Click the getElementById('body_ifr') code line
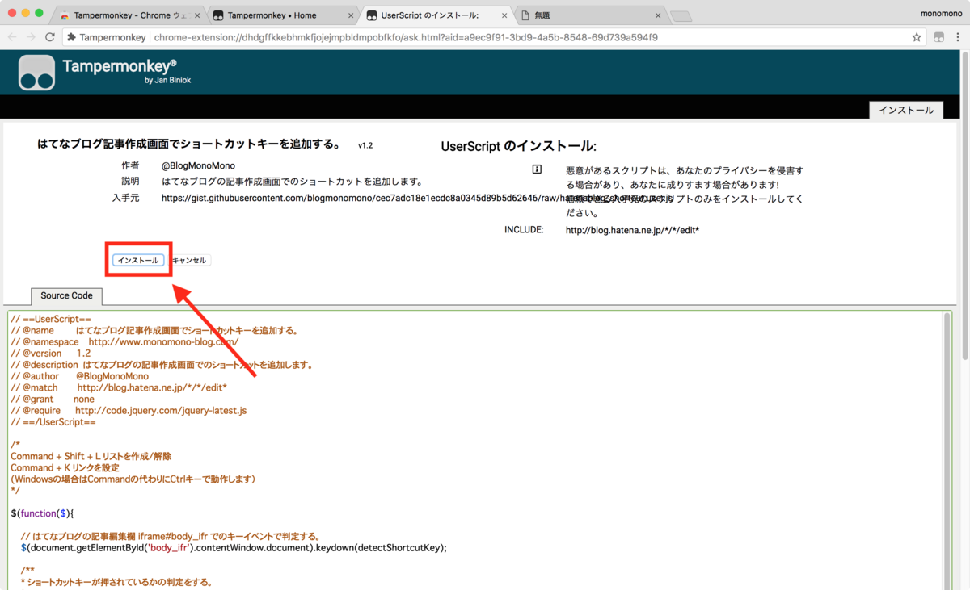 (x=234, y=548)
